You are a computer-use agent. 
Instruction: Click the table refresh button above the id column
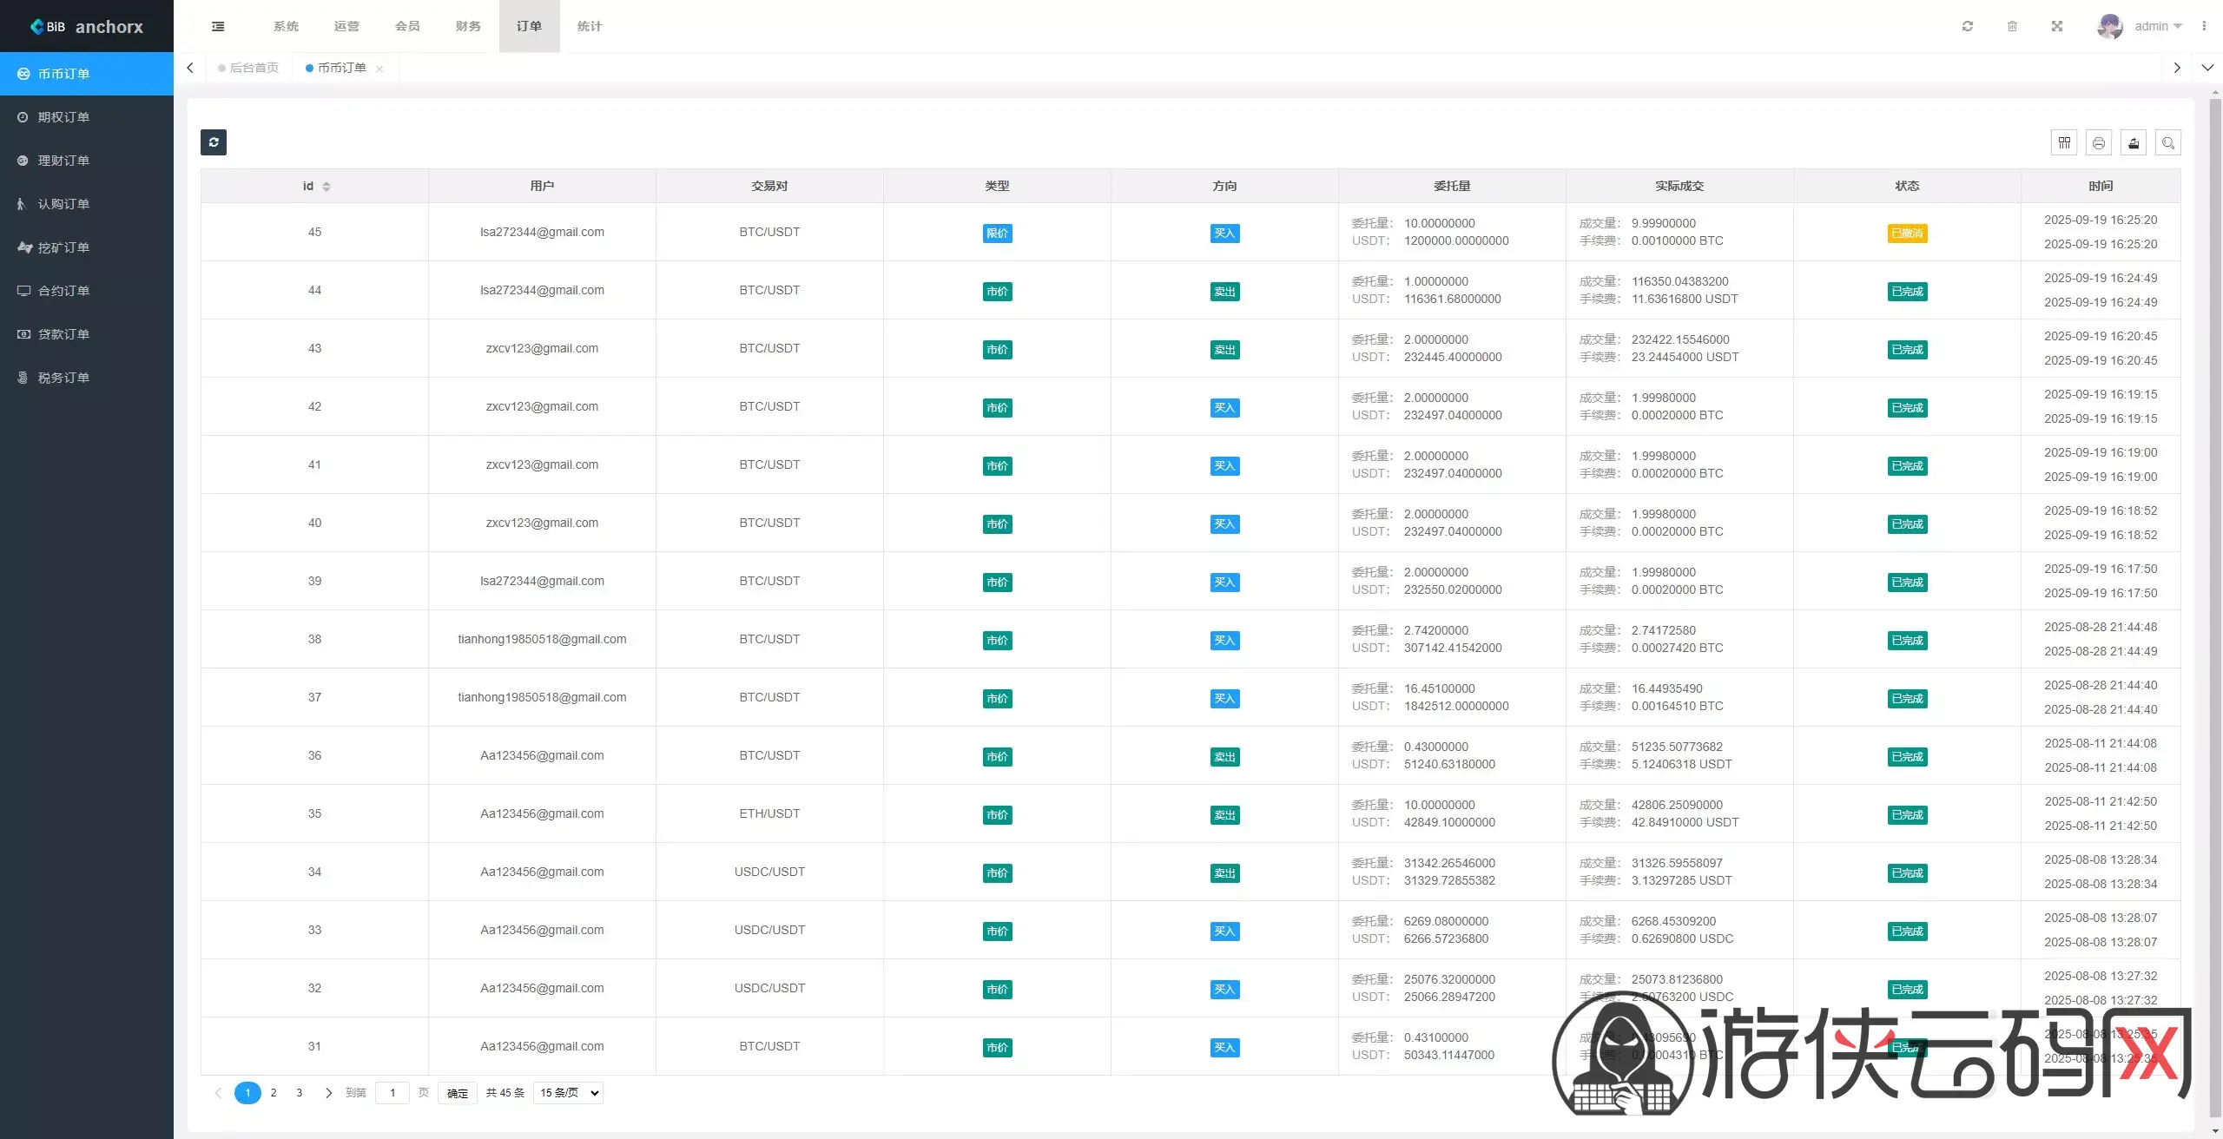(214, 142)
